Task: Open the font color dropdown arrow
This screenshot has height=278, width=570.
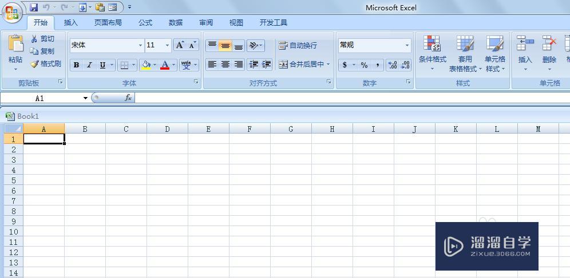Action: [x=174, y=65]
